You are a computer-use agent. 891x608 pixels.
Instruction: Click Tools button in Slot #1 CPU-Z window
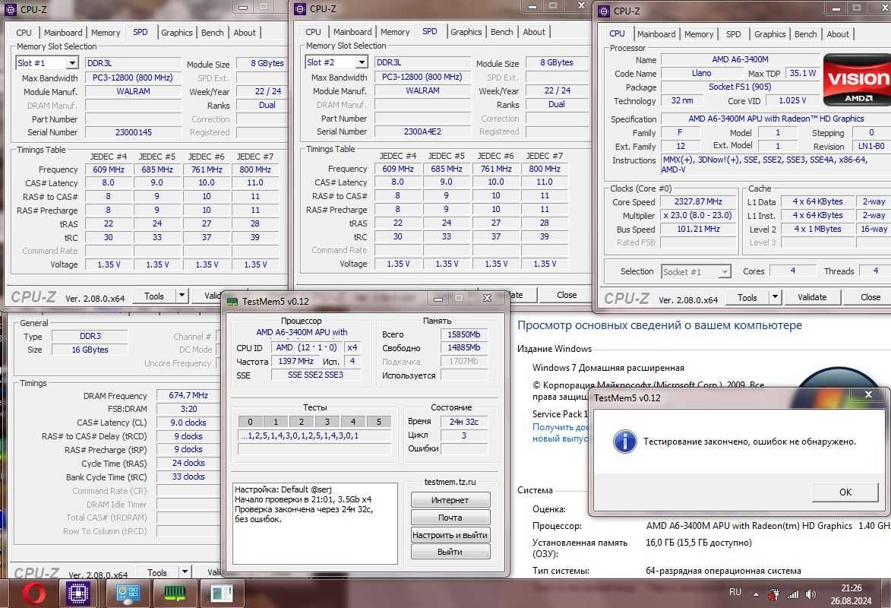(154, 296)
